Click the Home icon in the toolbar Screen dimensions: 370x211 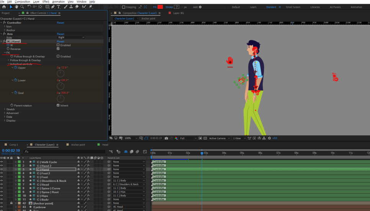pyautogui.click(x=4, y=7)
